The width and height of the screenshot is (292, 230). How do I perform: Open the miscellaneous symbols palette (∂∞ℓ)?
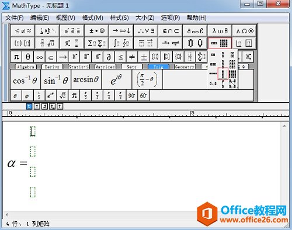[195, 31]
